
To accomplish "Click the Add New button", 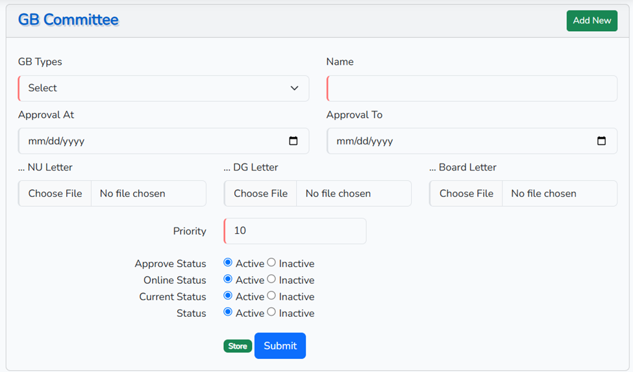I will pyautogui.click(x=591, y=21).
